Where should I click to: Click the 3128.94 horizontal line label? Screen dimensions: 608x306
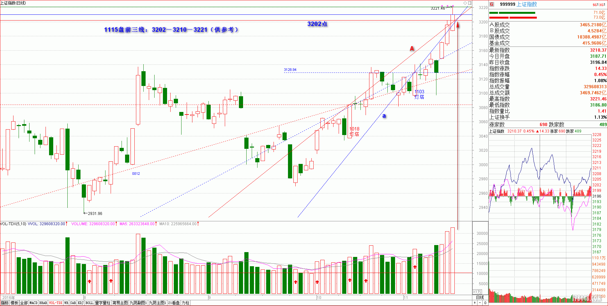click(x=290, y=70)
